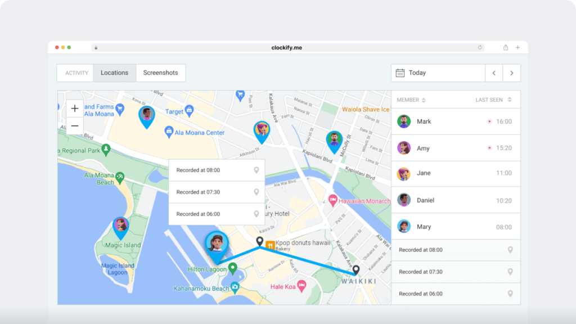
Task: Click the live tracking dot next to Amy
Action: 490,148
